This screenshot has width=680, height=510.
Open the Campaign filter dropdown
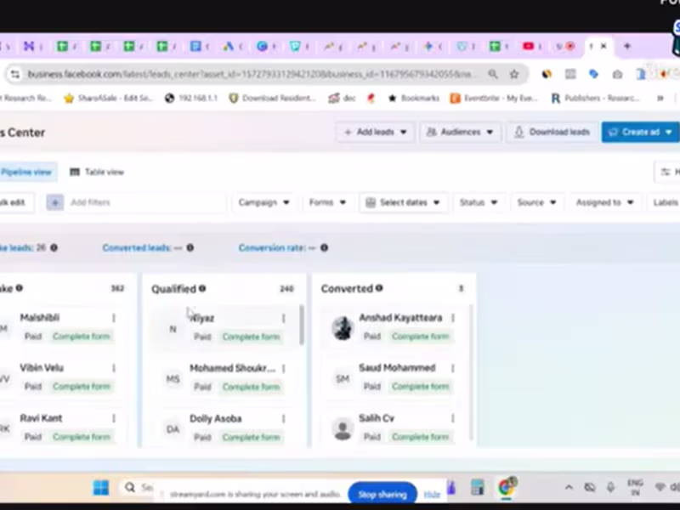[264, 202]
